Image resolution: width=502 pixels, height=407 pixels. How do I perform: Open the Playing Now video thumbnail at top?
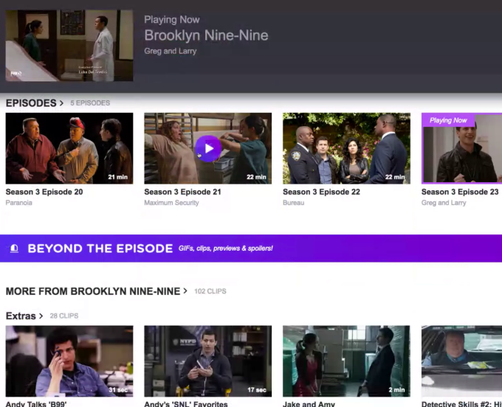[x=69, y=46]
